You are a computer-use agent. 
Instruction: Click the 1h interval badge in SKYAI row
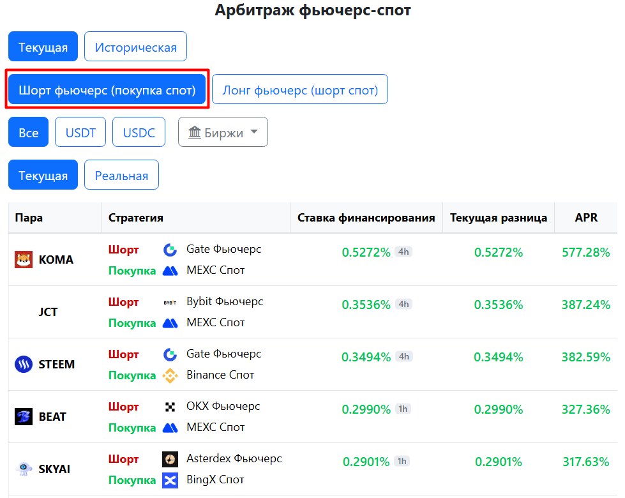coord(402,461)
